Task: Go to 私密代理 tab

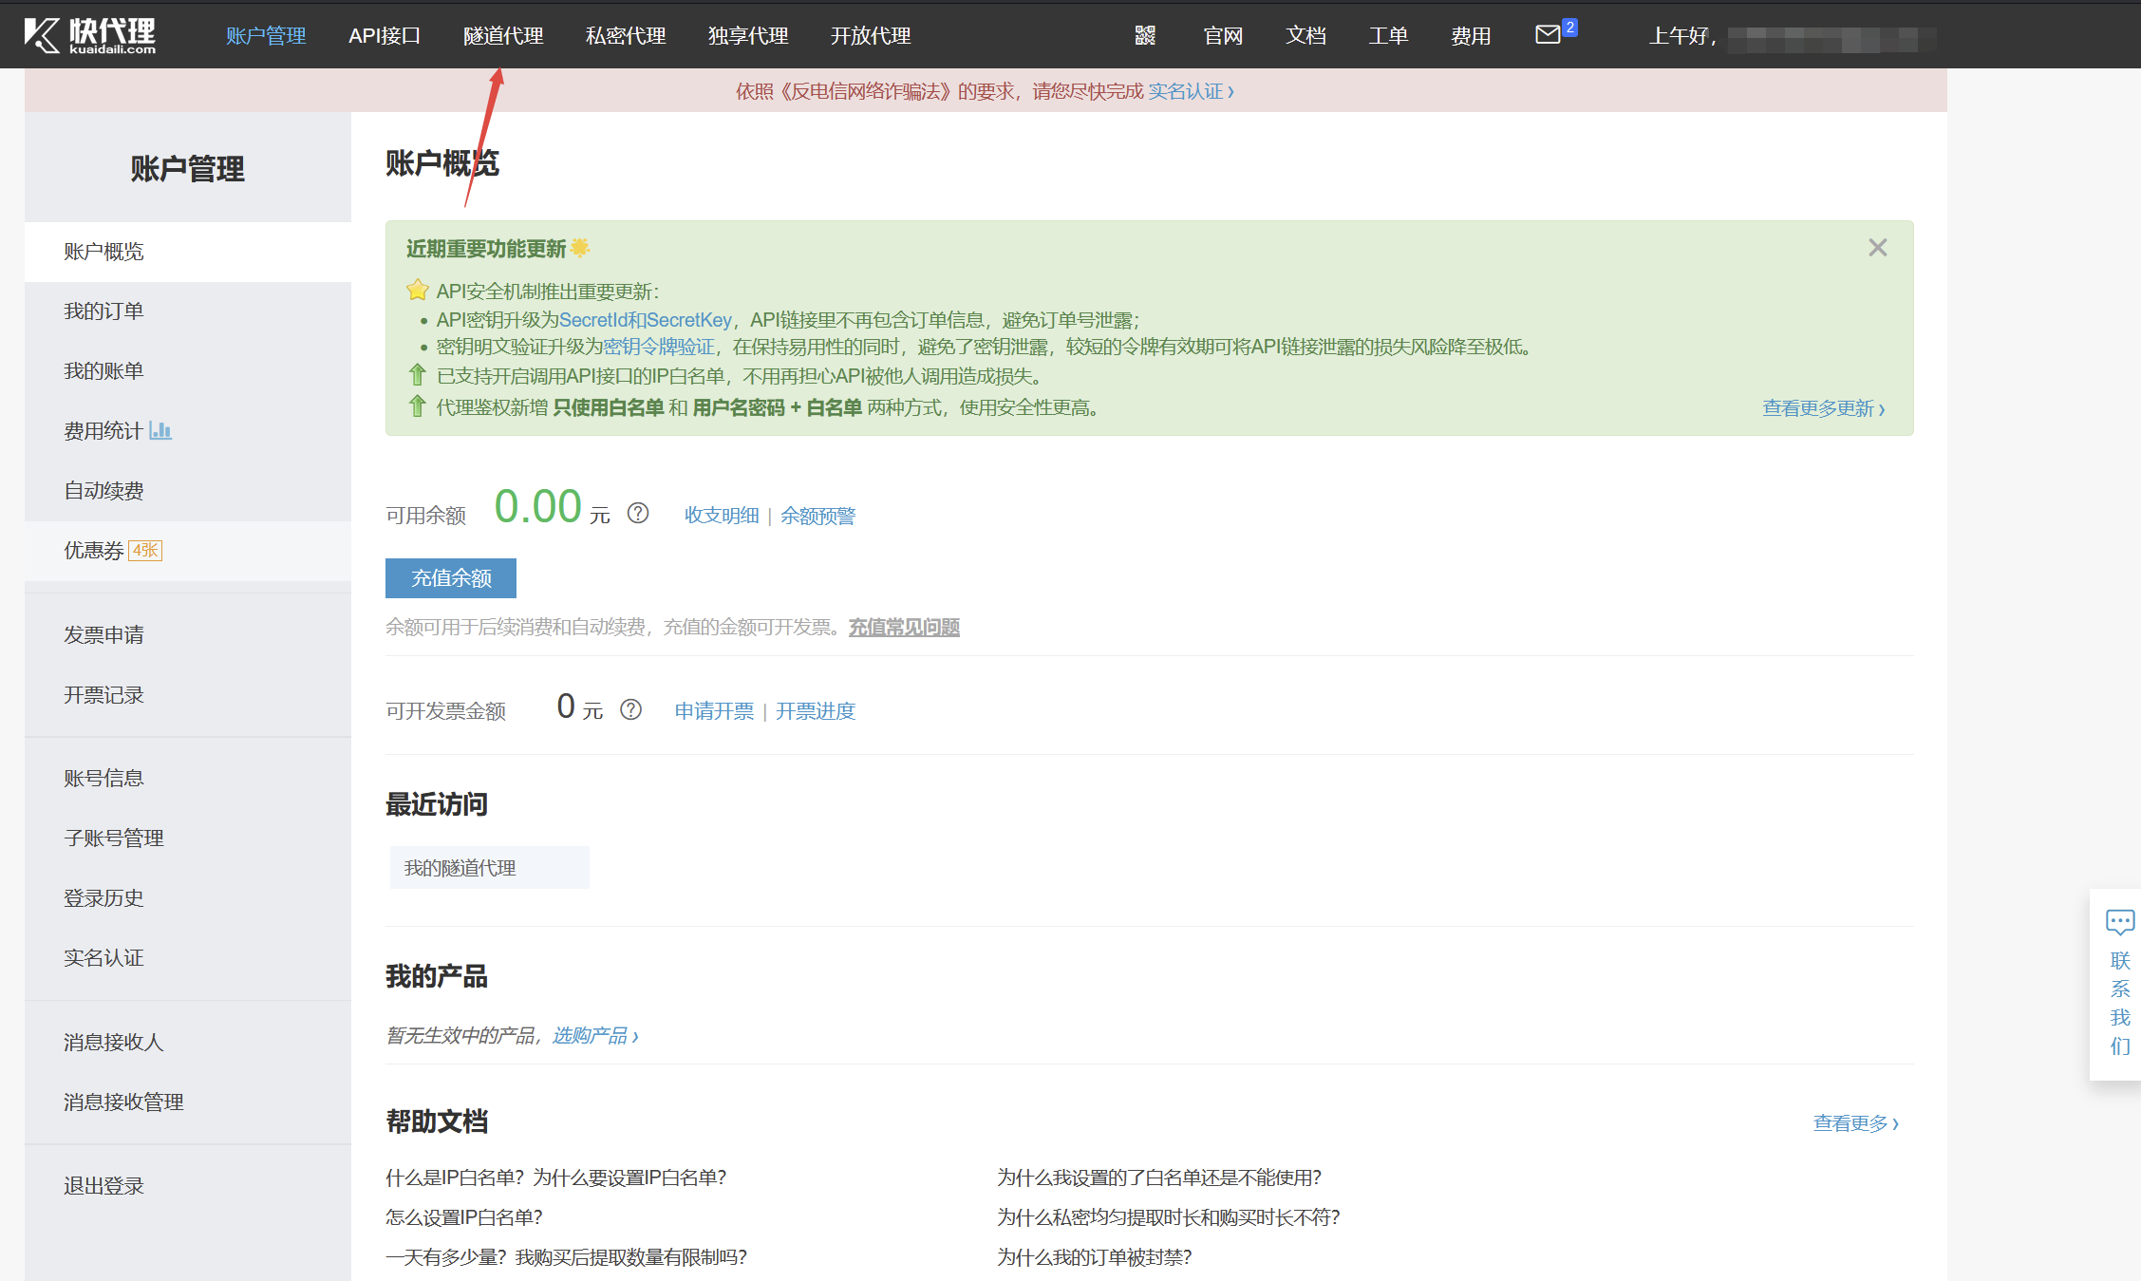Action: pyautogui.click(x=626, y=36)
